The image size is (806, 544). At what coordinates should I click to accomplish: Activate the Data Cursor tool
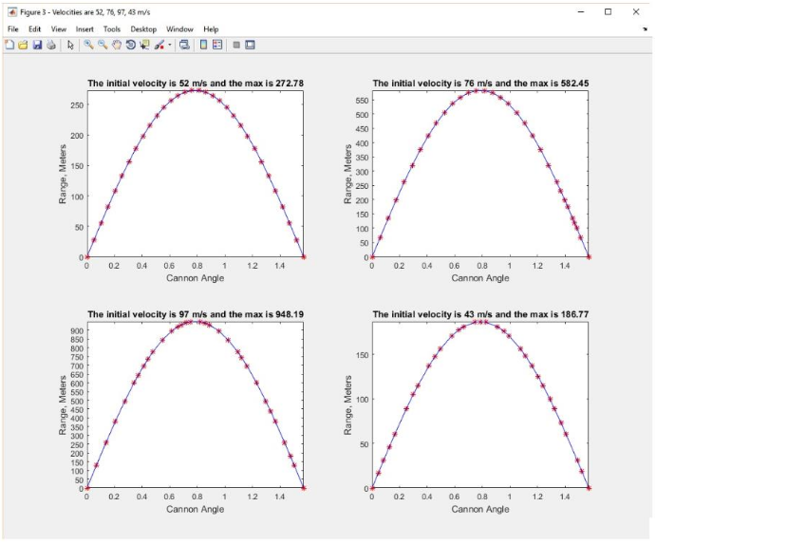click(144, 45)
